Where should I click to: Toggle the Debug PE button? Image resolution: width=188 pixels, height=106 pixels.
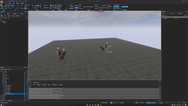[77, 8]
